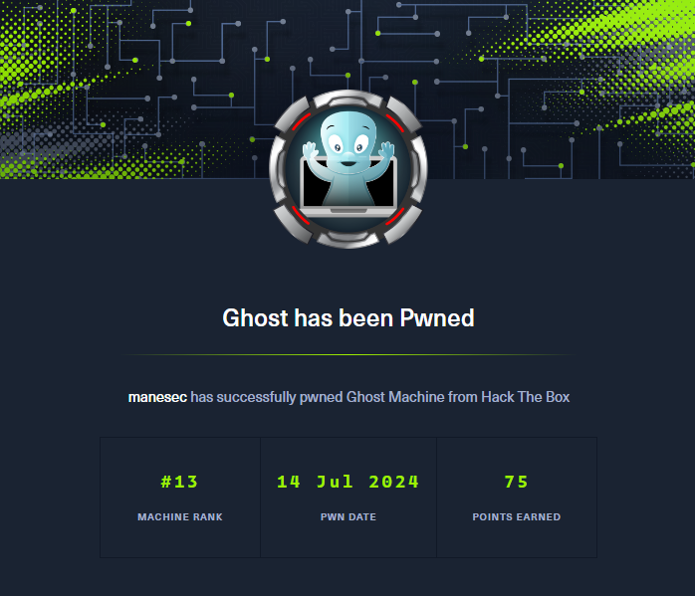Click the "Hack The Box" text
The image size is (695, 596).
click(x=526, y=397)
